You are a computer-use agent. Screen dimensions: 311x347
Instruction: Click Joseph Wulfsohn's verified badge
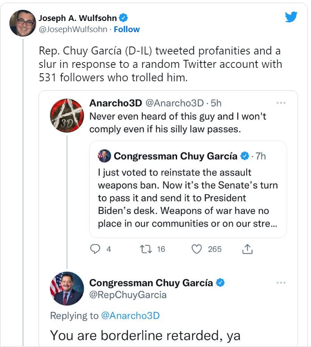(124, 18)
